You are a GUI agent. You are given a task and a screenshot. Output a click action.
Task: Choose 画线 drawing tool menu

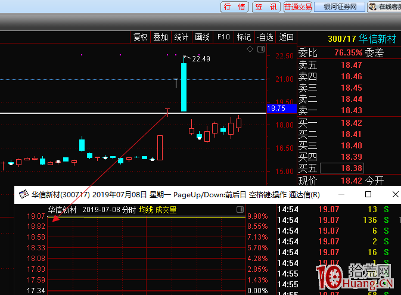(203, 38)
